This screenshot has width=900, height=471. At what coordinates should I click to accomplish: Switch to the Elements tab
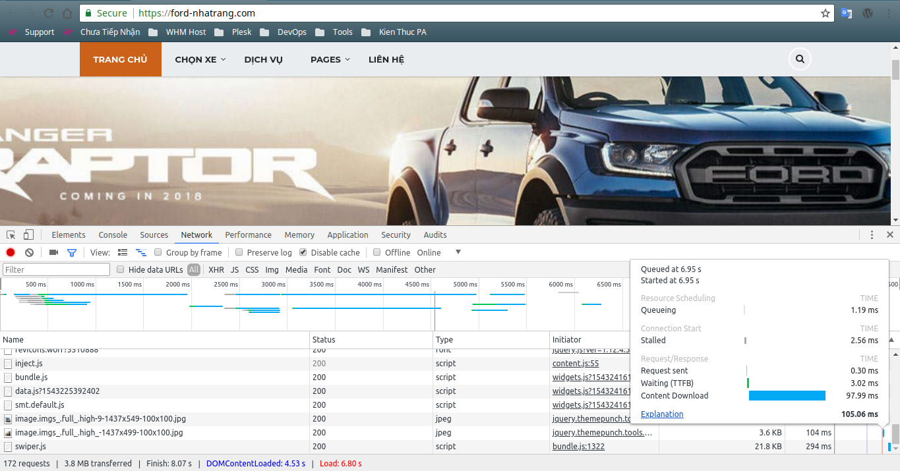point(69,235)
